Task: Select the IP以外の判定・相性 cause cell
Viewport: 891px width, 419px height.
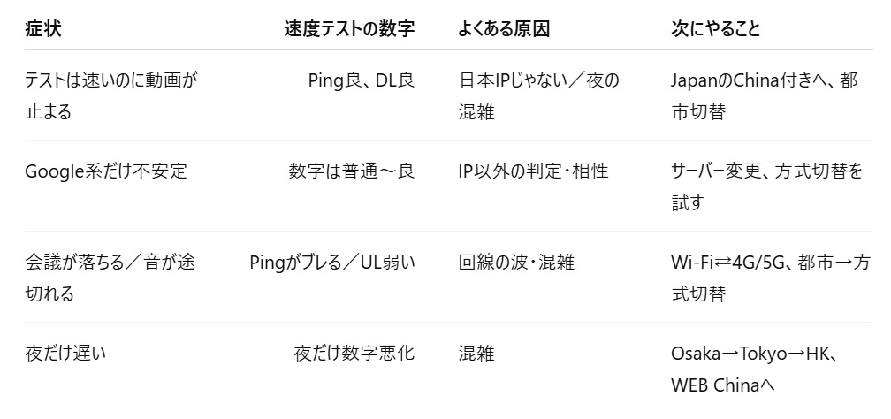Action: [x=533, y=171]
